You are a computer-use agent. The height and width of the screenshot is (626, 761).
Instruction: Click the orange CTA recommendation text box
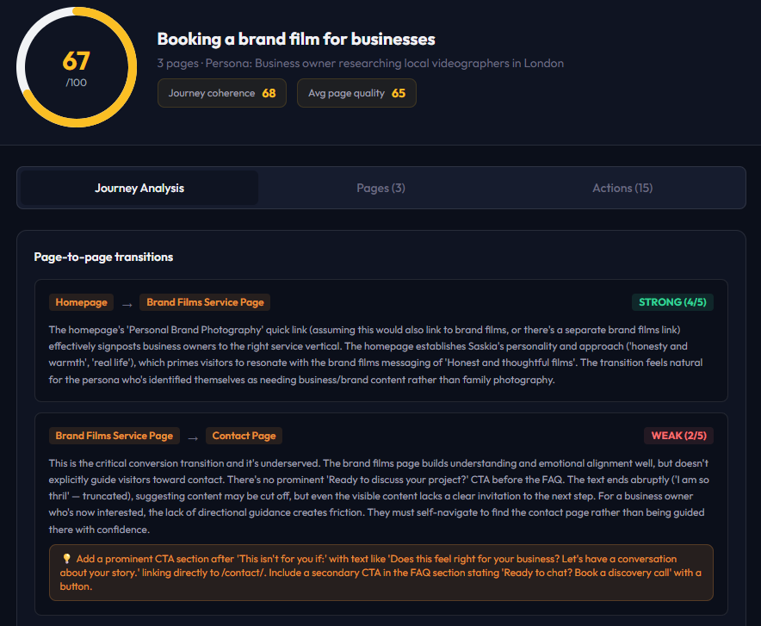pyautogui.click(x=381, y=573)
